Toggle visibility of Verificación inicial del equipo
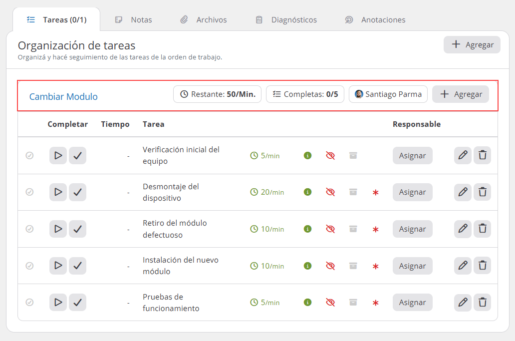The width and height of the screenshot is (515, 341). click(330, 155)
